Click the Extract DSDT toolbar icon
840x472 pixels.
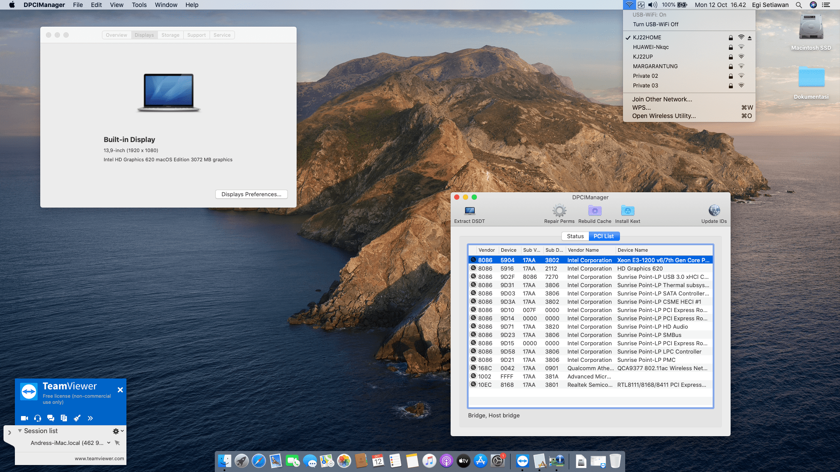(x=469, y=212)
